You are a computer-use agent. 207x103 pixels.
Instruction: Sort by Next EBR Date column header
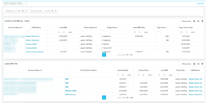[x=139, y=27]
